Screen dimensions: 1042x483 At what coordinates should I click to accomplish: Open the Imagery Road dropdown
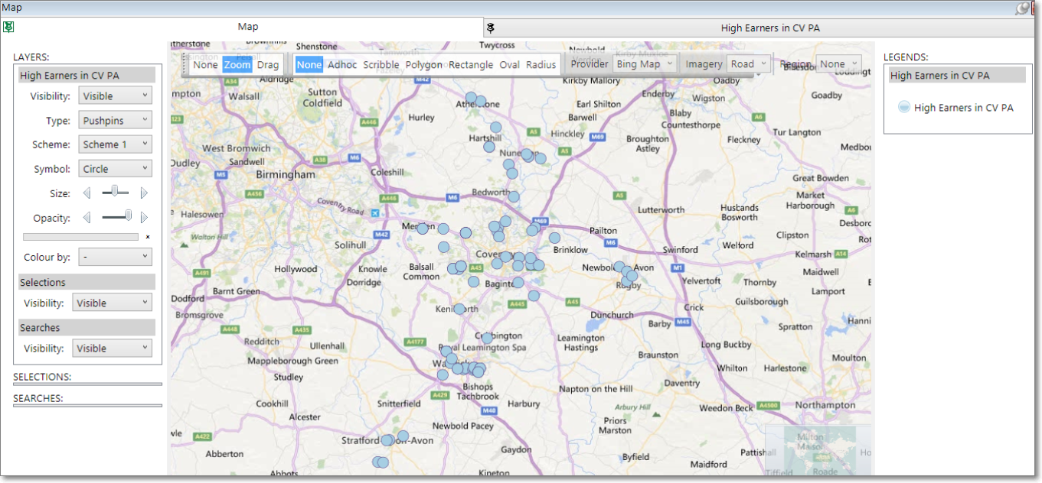748,64
